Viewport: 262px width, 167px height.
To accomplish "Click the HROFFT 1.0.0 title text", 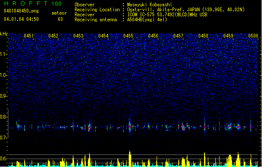I will (33, 3).
